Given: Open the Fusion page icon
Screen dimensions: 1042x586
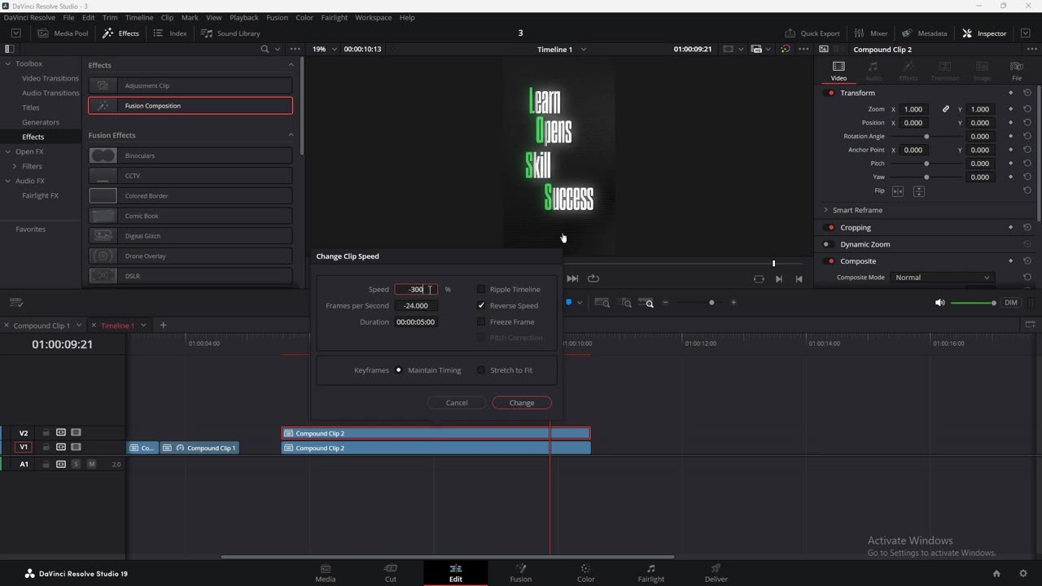Looking at the screenshot, I should [x=520, y=569].
